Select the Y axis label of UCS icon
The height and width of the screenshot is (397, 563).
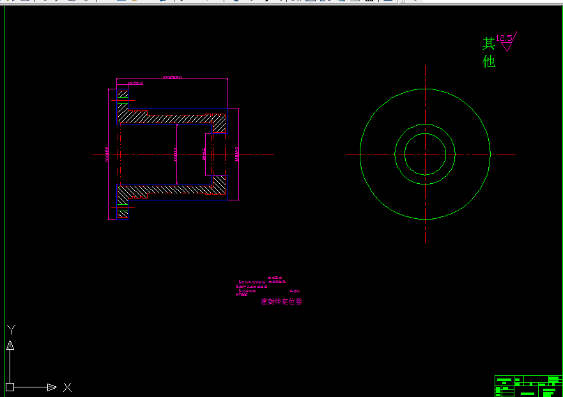click(11, 329)
